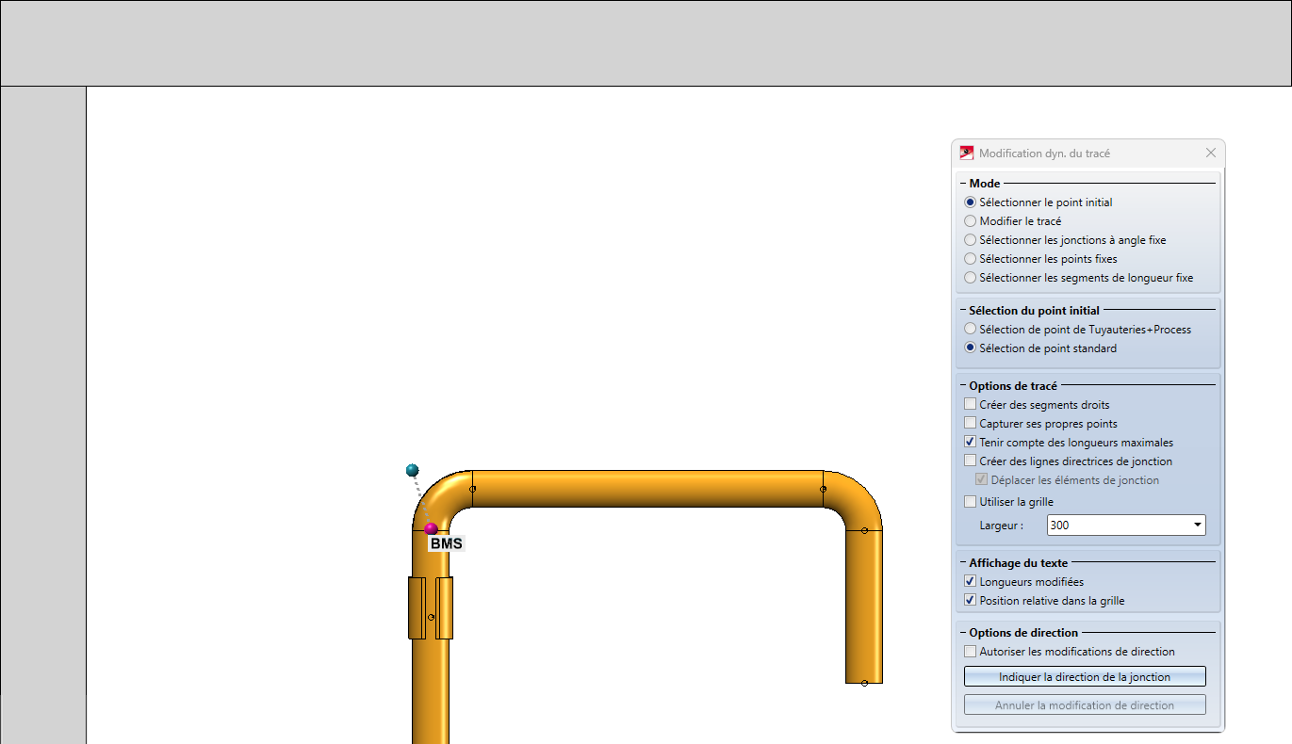The width and height of the screenshot is (1292, 744).
Task: Click "Indiquer la direction de la jonction" button
Action: (1085, 677)
